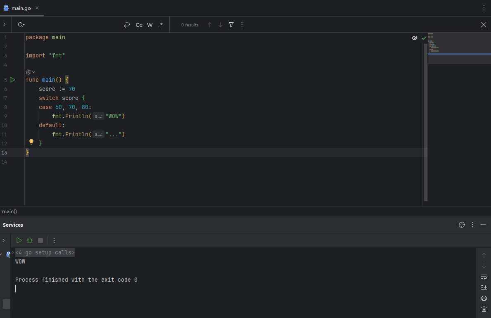Viewport: 491px width, 318px height.
Task: Stop the running process in Services
Action: 40,240
